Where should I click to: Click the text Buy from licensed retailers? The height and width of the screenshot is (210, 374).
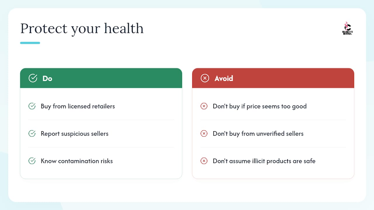78,106
